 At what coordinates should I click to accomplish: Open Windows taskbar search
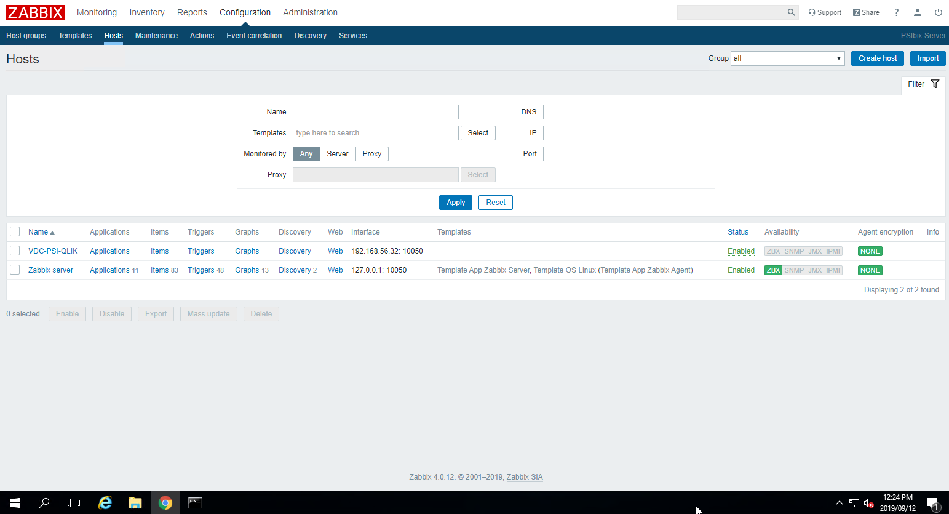coord(44,503)
